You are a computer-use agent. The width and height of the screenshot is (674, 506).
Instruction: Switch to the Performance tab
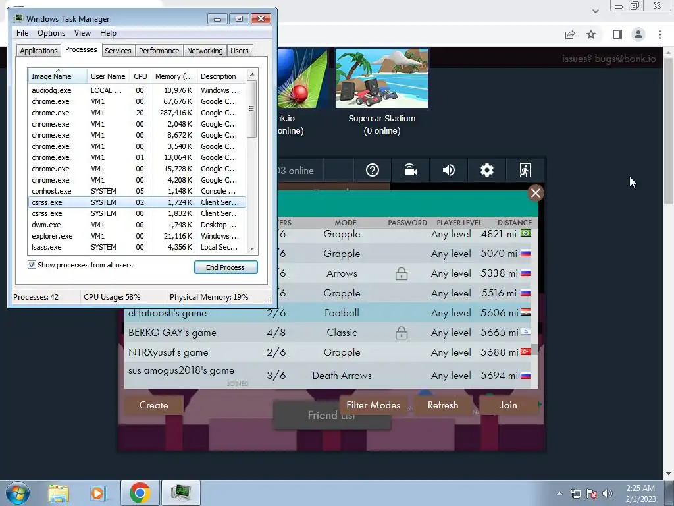159,50
